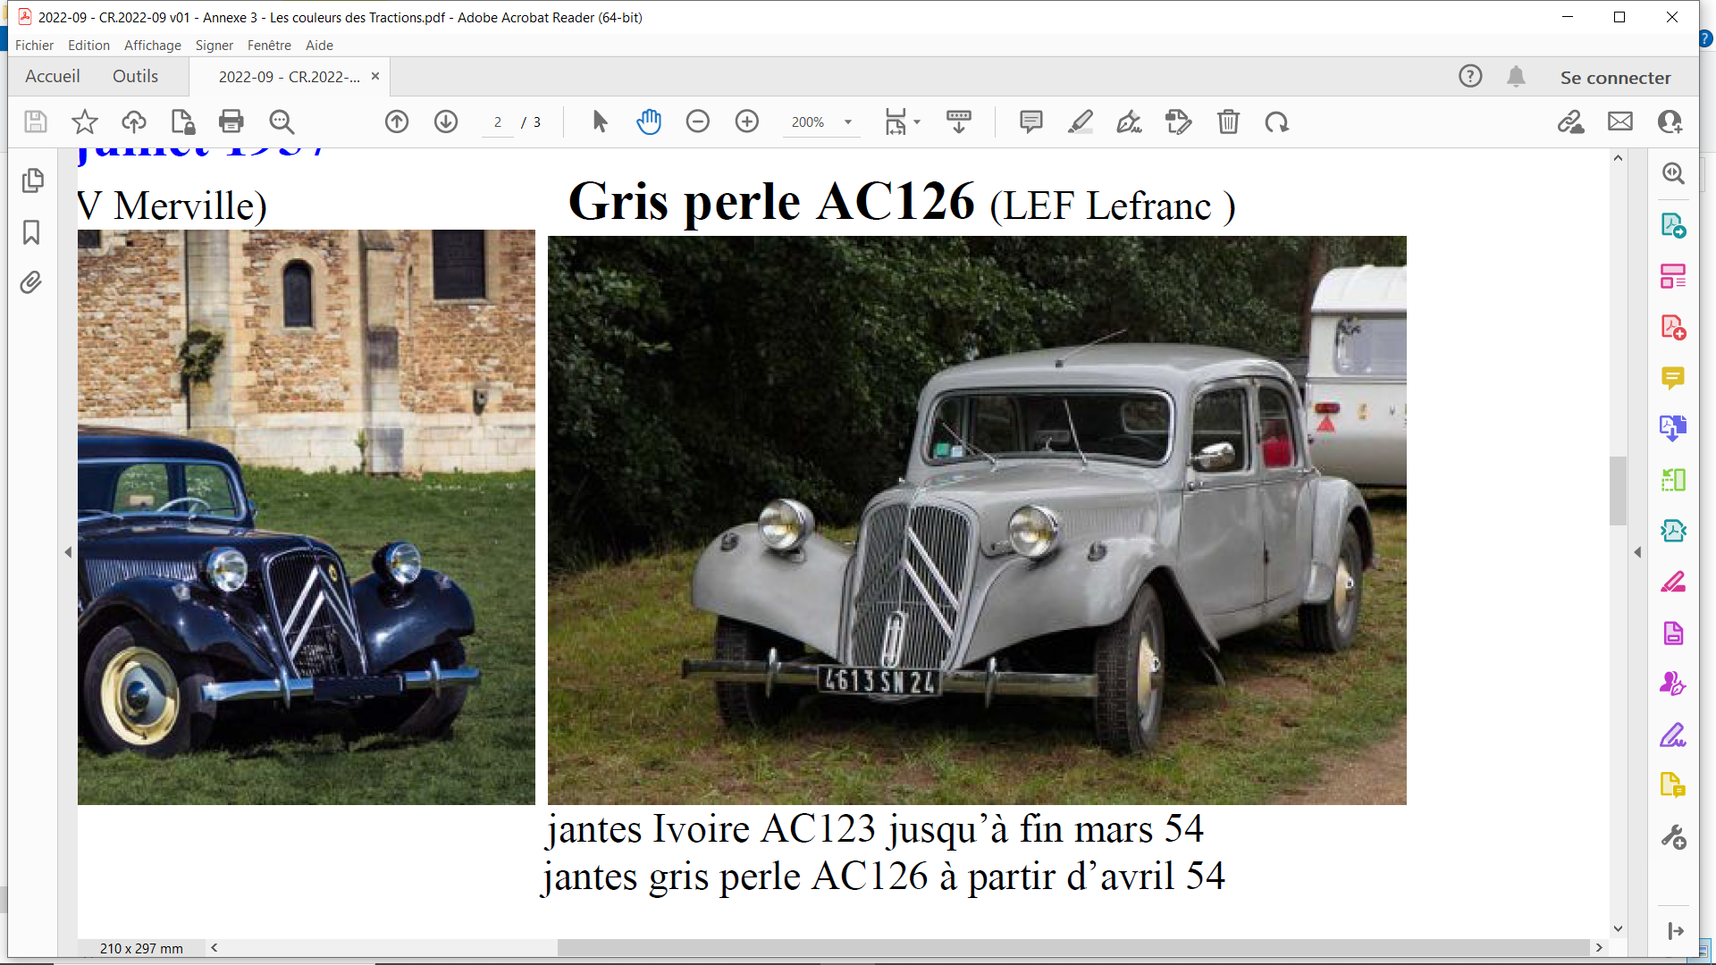Image resolution: width=1716 pixels, height=965 pixels.
Task: Click the Print file icon
Action: click(x=231, y=122)
